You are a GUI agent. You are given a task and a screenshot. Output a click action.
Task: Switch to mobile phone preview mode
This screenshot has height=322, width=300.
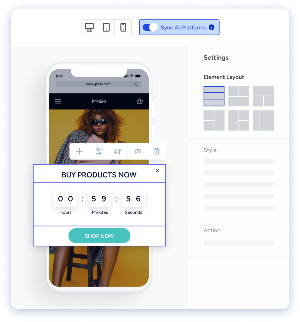point(123,27)
